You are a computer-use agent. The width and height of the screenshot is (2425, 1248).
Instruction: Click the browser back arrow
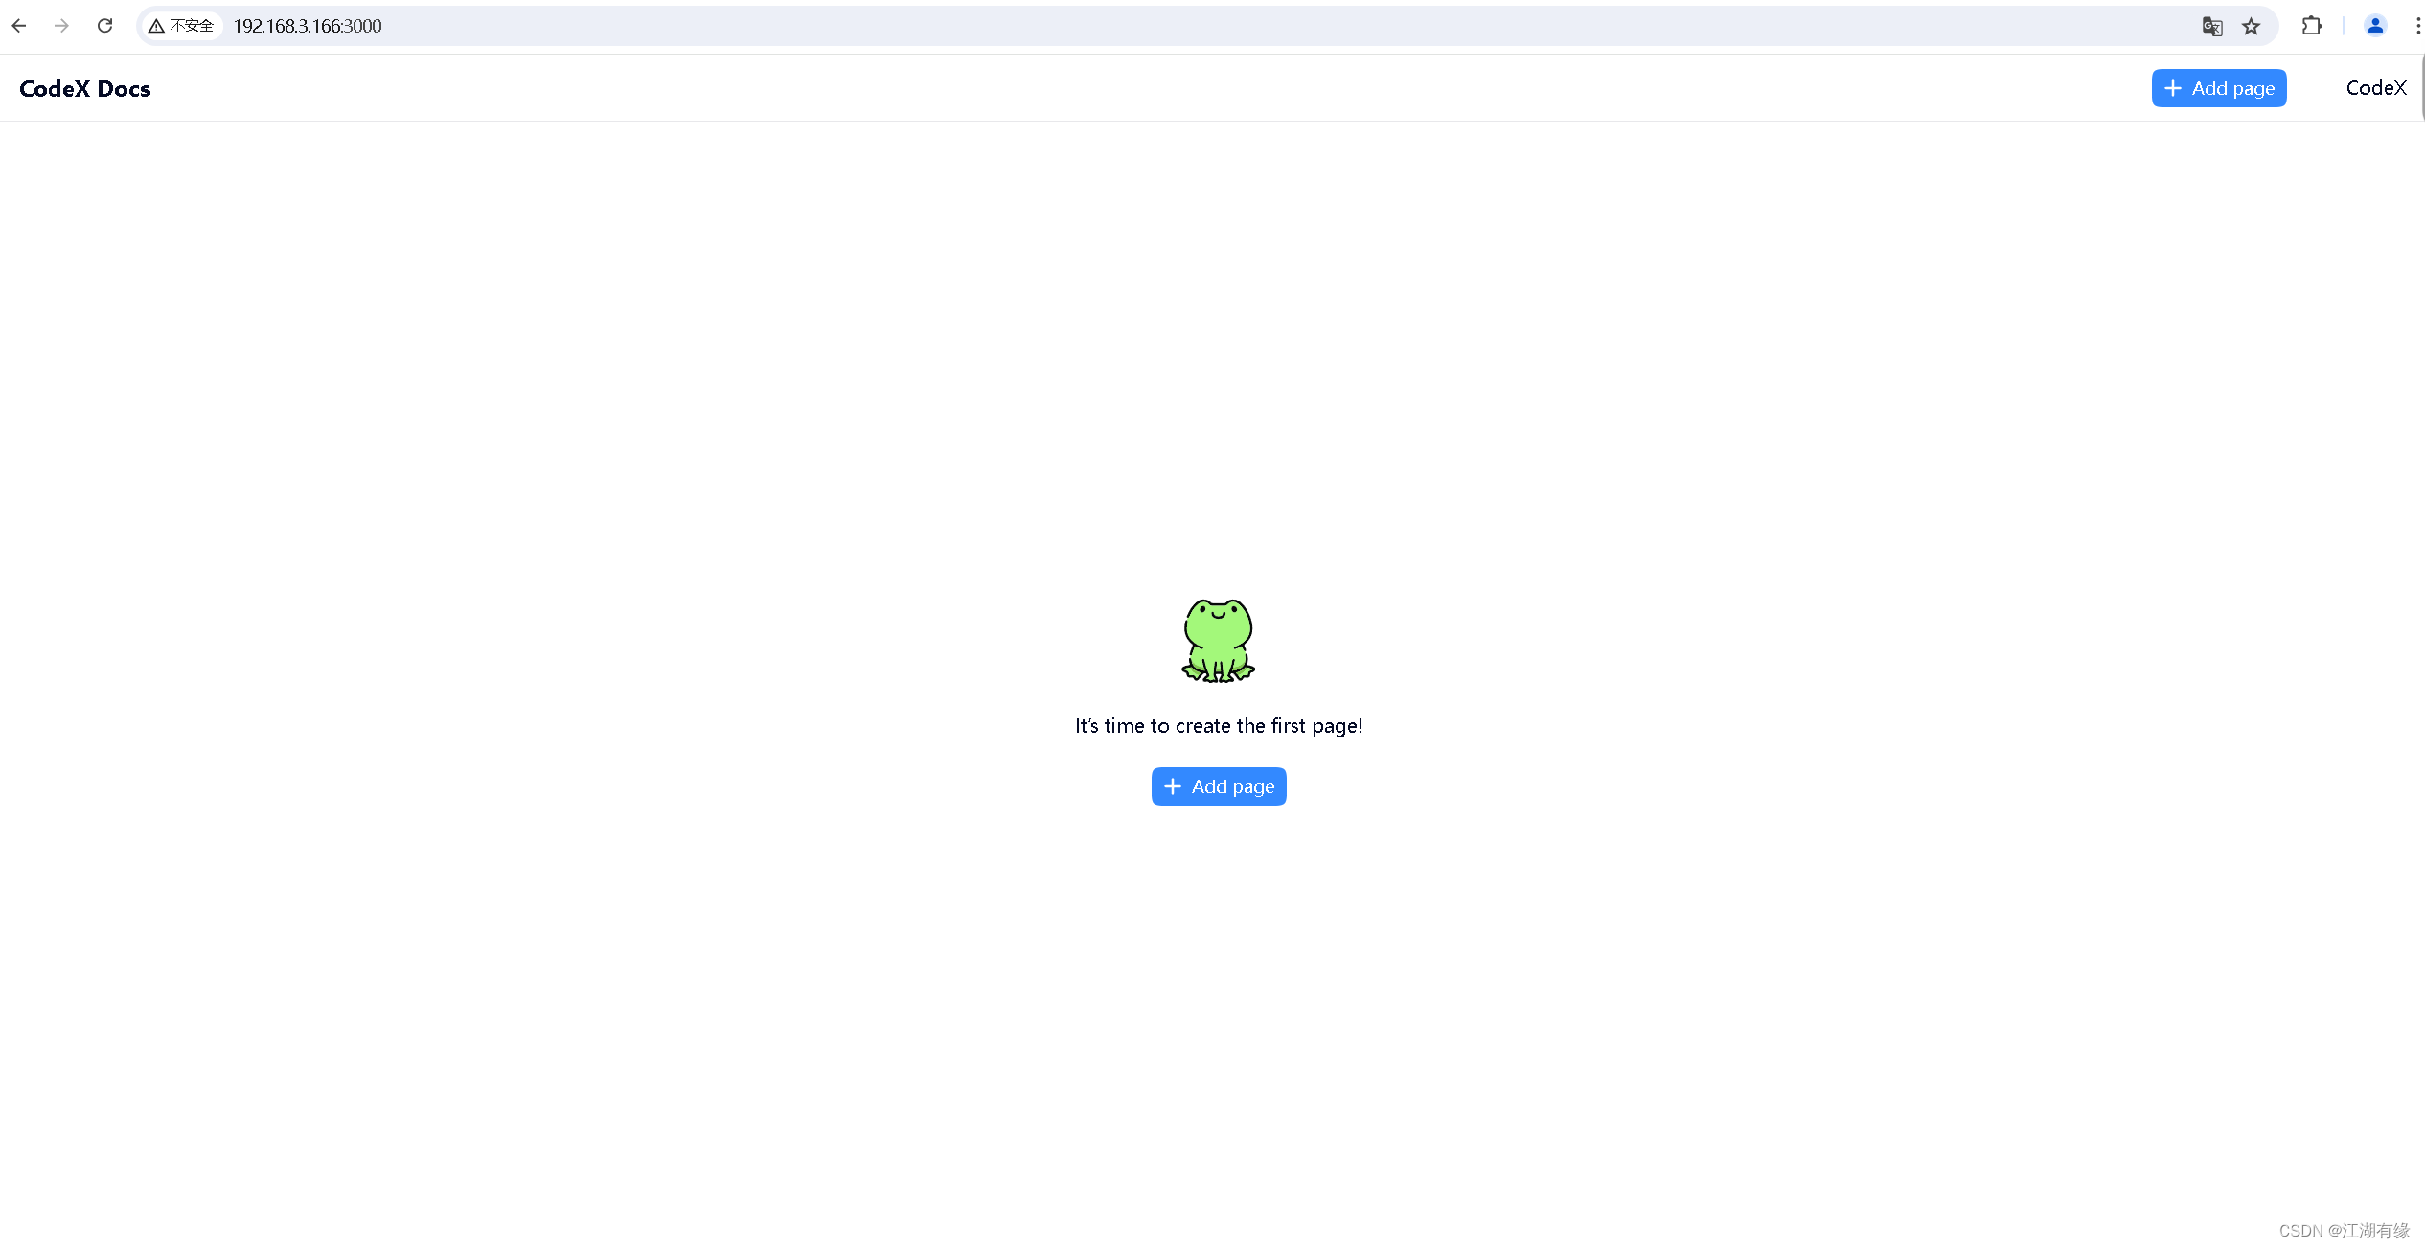point(19,26)
